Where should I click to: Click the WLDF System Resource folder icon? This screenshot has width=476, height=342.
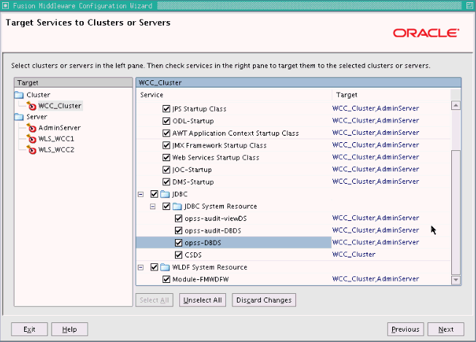pos(165,268)
